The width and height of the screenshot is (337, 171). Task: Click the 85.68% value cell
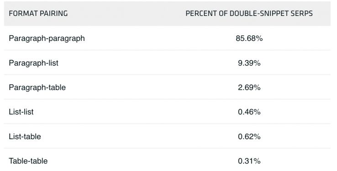(x=249, y=38)
